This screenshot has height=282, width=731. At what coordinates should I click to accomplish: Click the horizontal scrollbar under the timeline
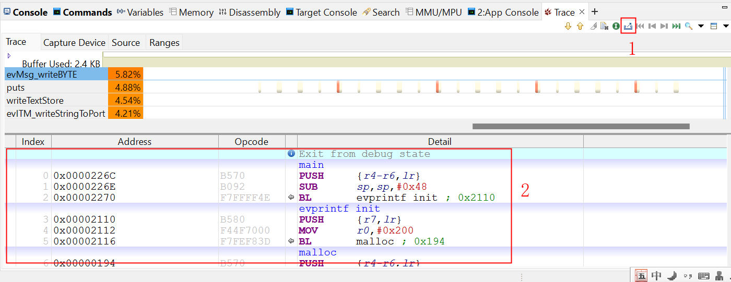click(581, 126)
